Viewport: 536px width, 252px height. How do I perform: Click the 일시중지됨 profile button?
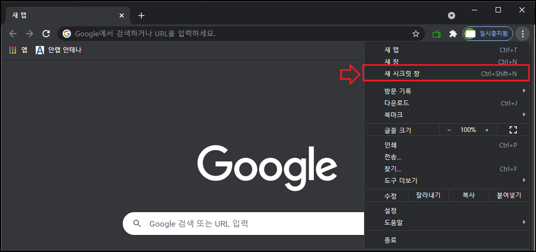[488, 34]
